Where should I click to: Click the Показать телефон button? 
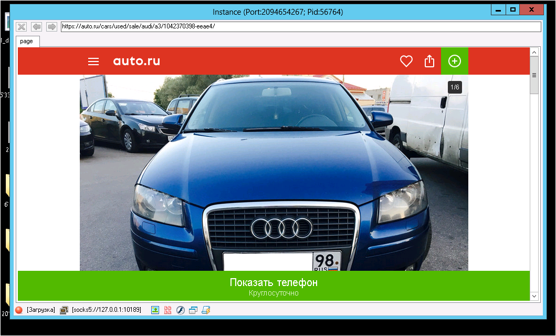coord(274,286)
